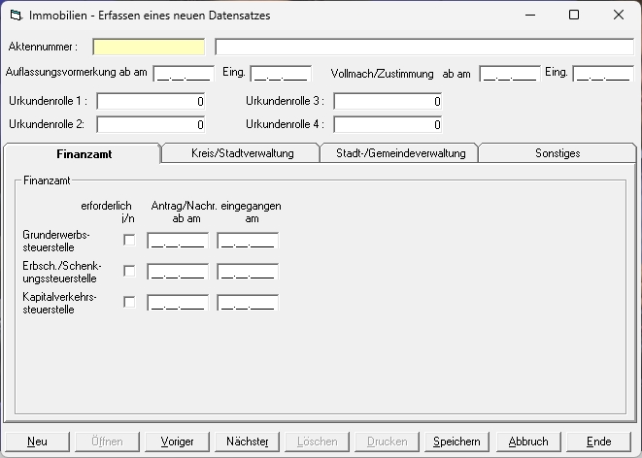Cancel entry using Abbruch button
642x458 pixels.
[528, 442]
